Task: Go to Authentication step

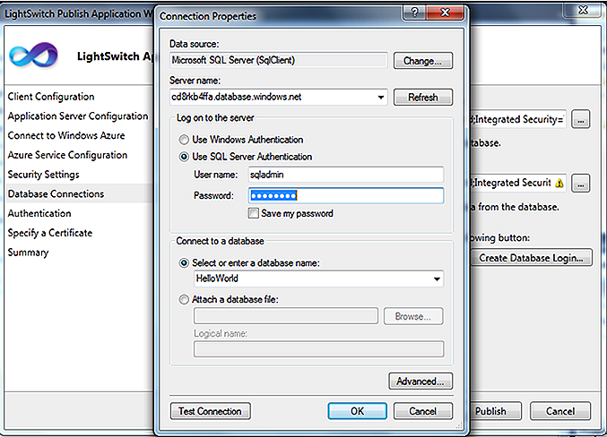Action: coord(39,213)
